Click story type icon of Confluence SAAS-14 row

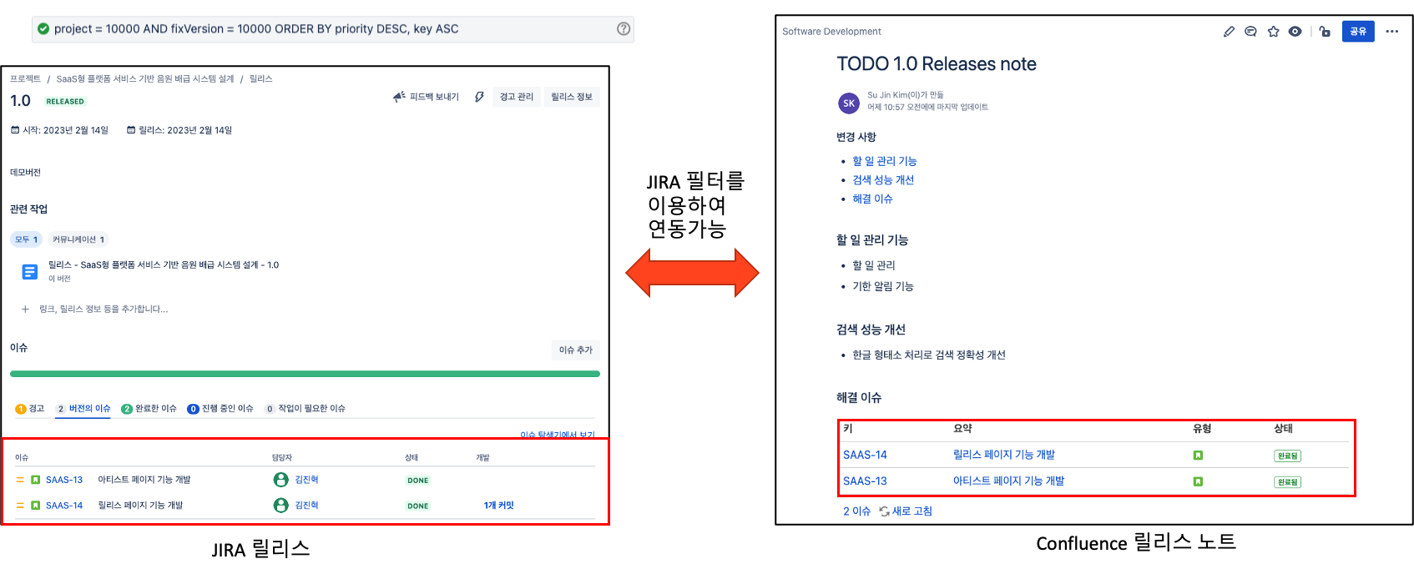tap(1198, 456)
